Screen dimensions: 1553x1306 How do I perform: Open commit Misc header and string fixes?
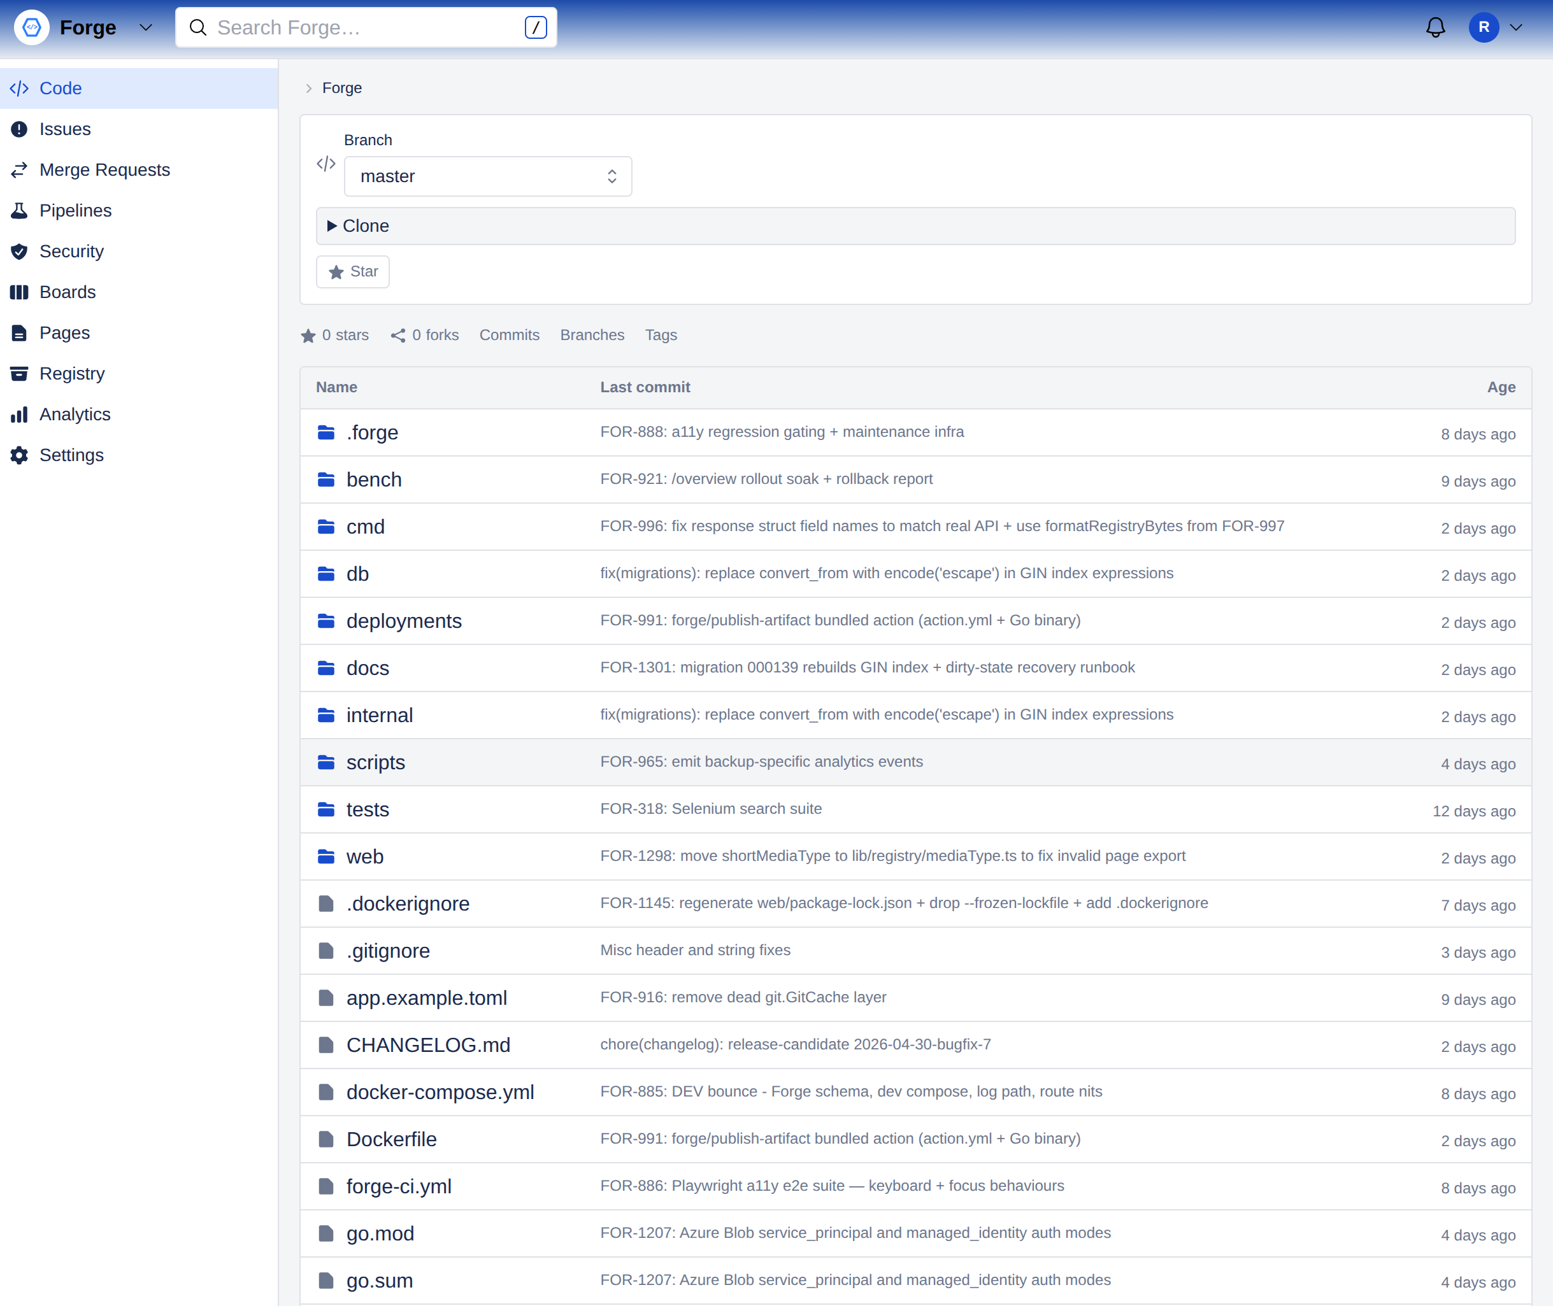click(695, 950)
